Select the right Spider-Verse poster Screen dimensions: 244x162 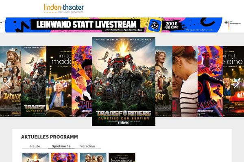(x=210, y=81)
